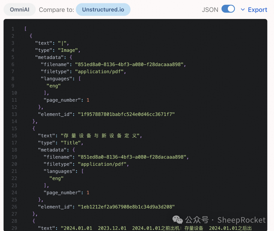Click the element_id value starting 1eb1212e

(x=126, y=207)
